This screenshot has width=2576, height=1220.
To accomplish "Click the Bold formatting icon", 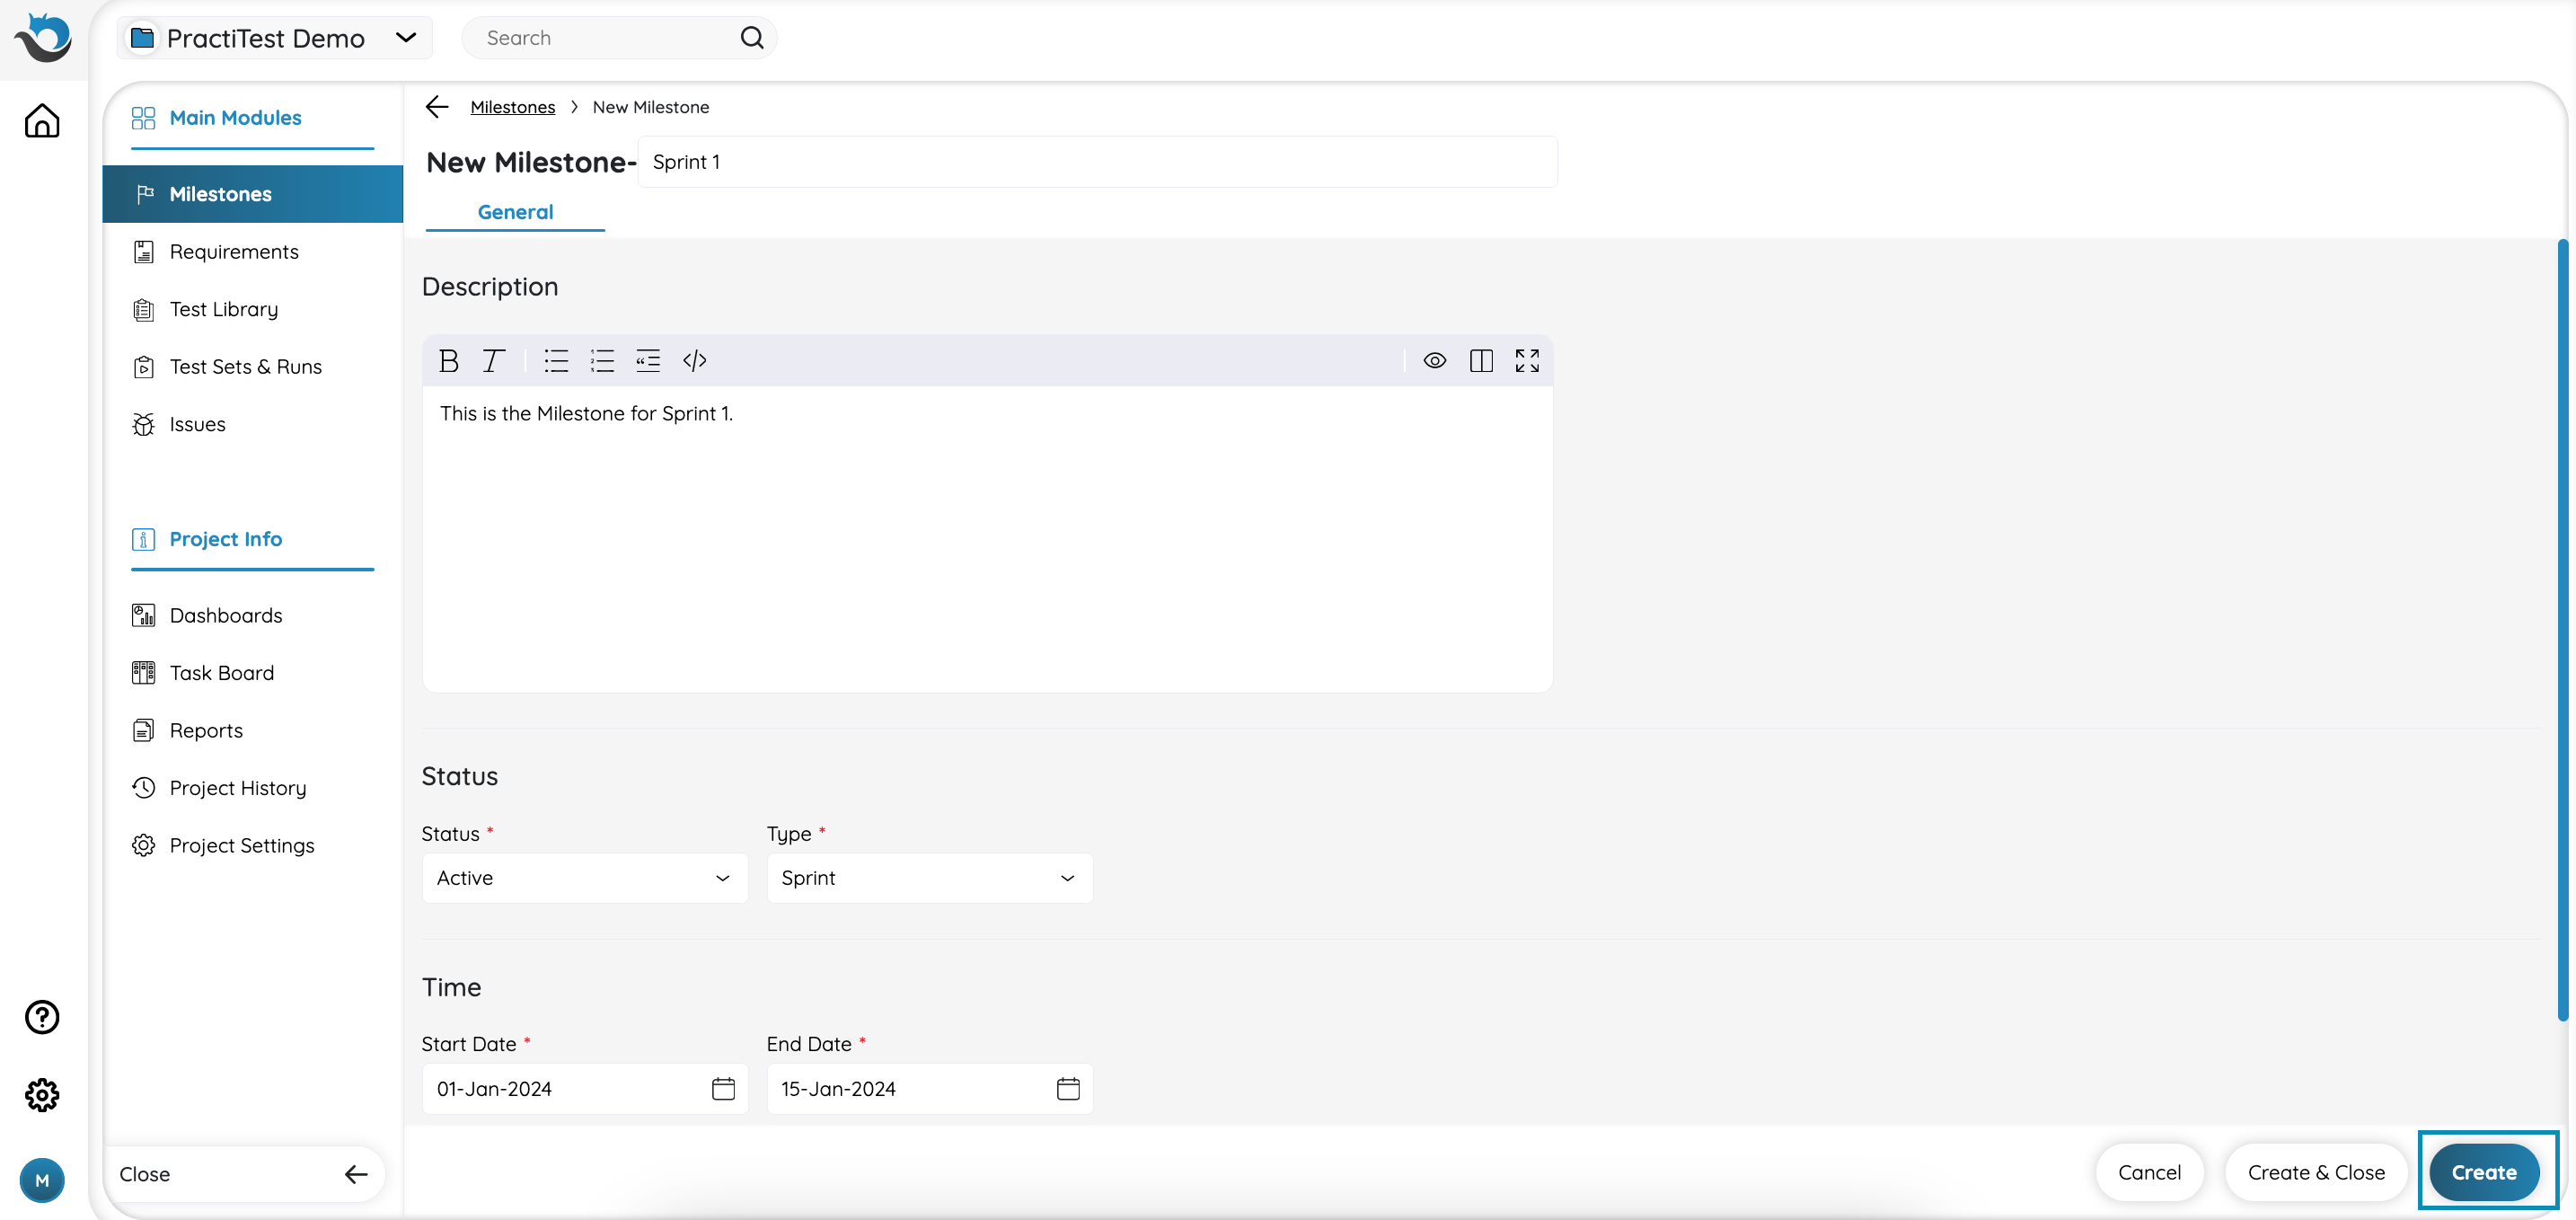I will [x=449, y=361].
